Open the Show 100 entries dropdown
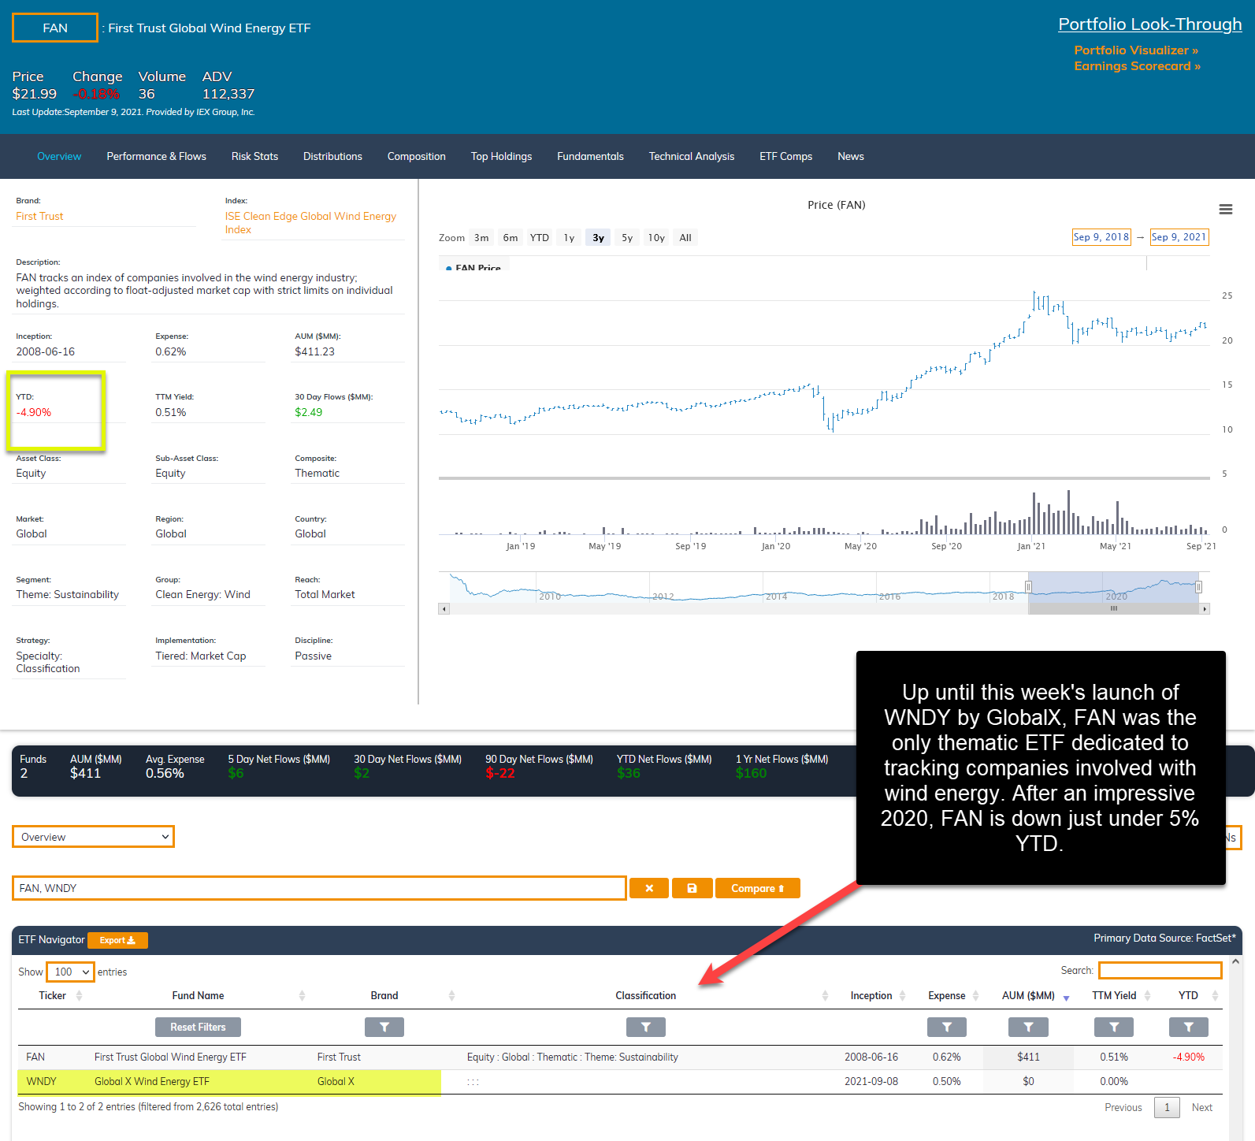1255x1141 pixels. tap(70, 972)
